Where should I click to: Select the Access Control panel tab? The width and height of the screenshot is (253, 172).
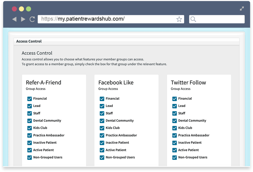[29, 41]
